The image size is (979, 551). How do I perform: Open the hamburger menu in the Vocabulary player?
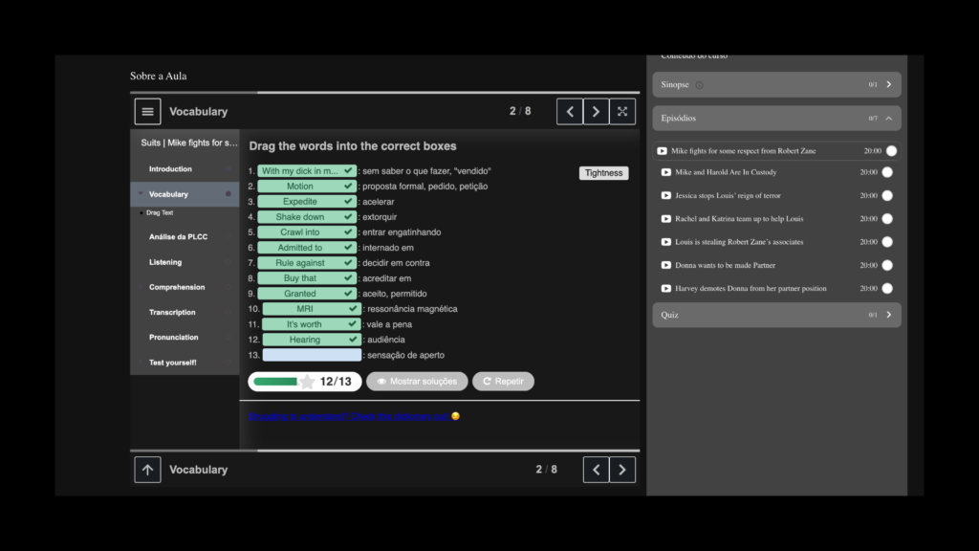147,111
